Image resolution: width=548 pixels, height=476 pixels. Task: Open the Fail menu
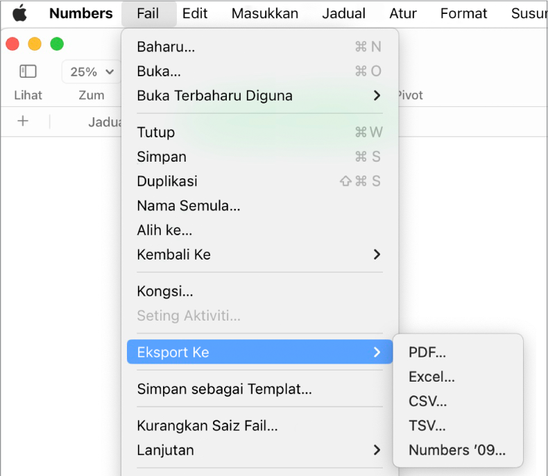coord(148,14)
